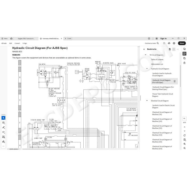
Task: Open Electrical Circuit Diagram of Machine (4/8)
Action: pos(162,134)
